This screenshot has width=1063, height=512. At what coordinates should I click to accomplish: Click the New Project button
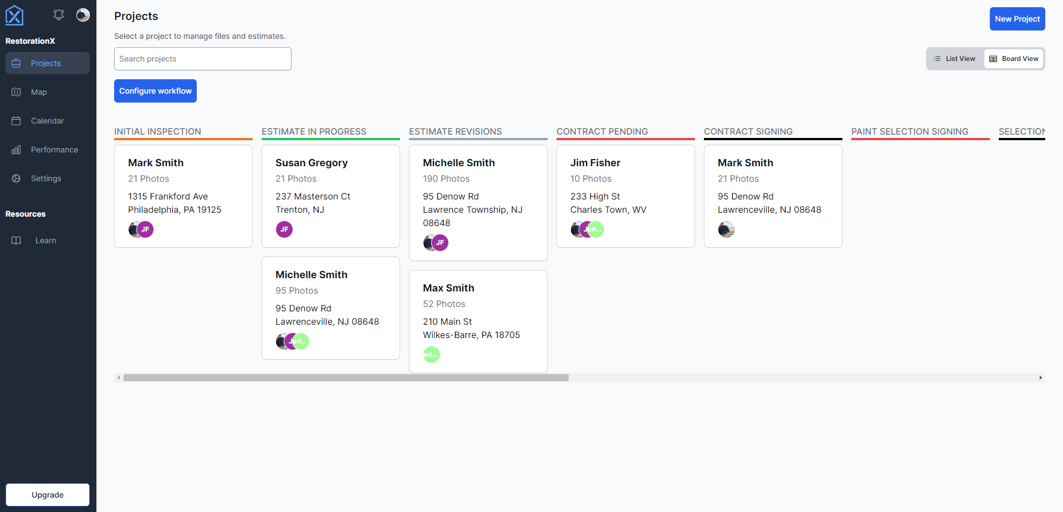click(1017, 19)
